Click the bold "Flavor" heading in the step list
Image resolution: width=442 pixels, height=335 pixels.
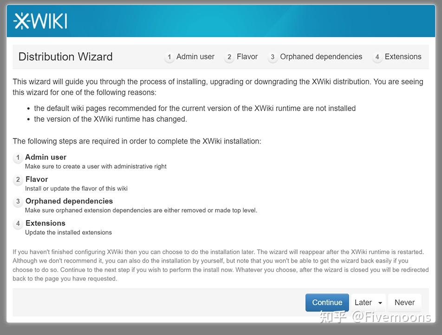tap(36, 179)
